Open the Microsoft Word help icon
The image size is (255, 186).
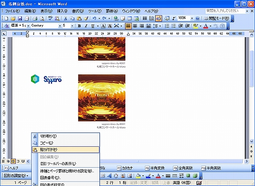click(x=197, y=18)
